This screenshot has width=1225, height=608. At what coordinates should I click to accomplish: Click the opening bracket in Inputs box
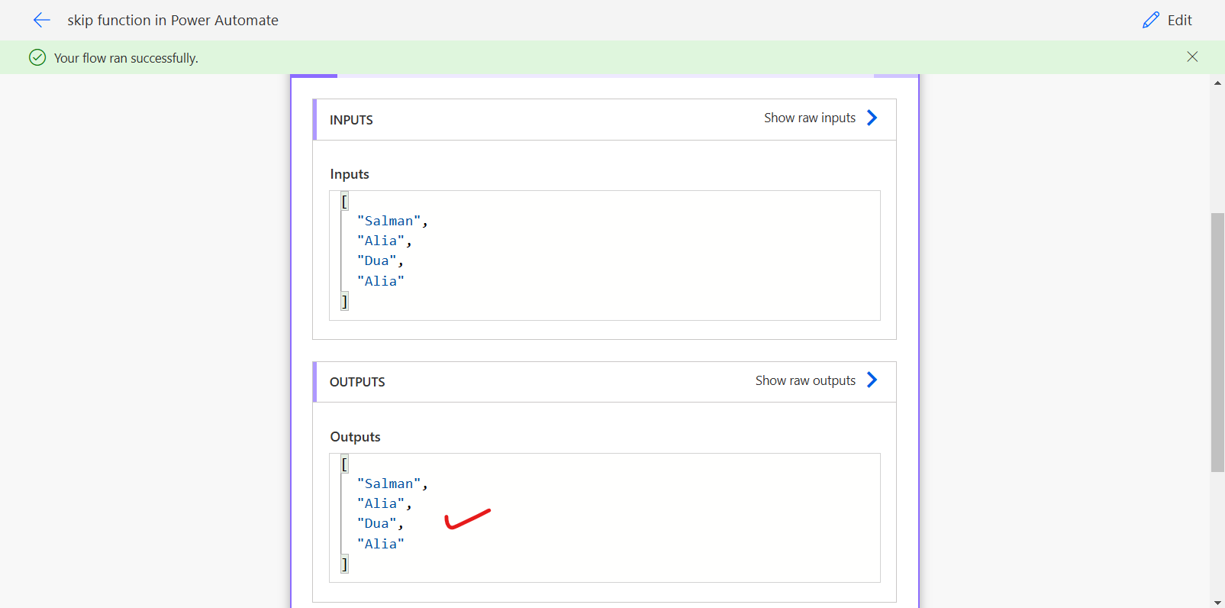click(344, 202)
